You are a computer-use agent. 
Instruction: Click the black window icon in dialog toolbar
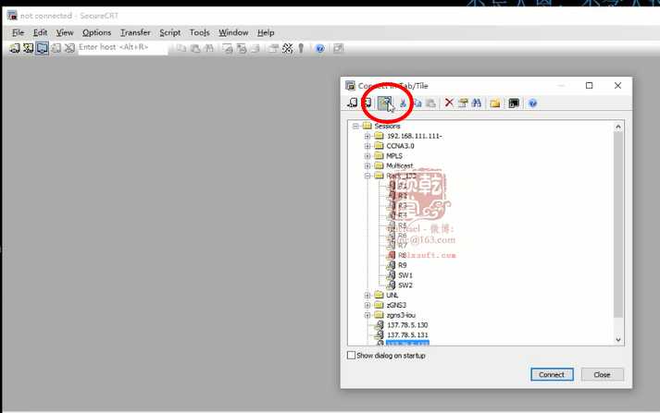(514, 103)
